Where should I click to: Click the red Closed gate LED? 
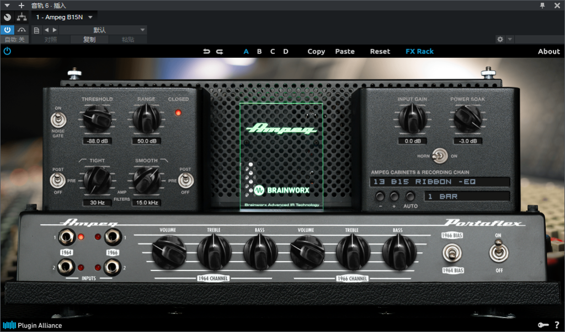coord(178,113)
